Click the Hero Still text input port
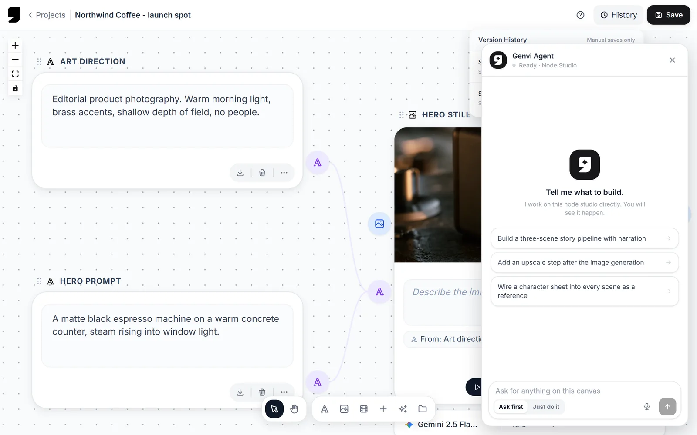 [x=379, y=292]
